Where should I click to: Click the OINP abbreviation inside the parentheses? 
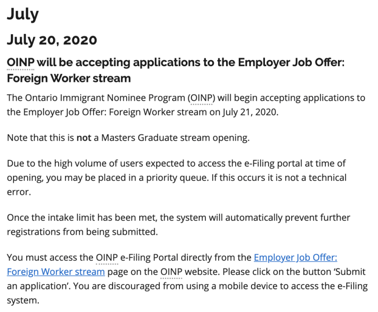pyautogui.click(x=201, y=98)
